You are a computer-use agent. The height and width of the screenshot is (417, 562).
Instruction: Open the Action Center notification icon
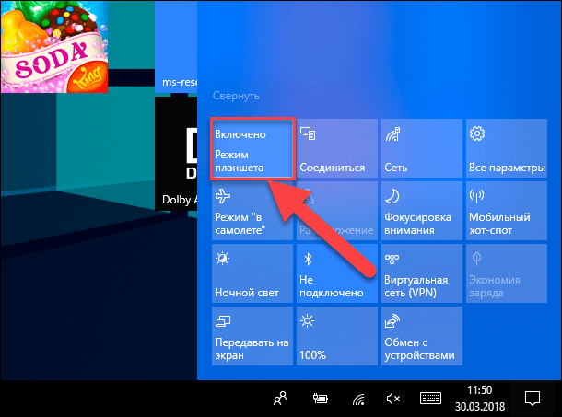point(533,399)
